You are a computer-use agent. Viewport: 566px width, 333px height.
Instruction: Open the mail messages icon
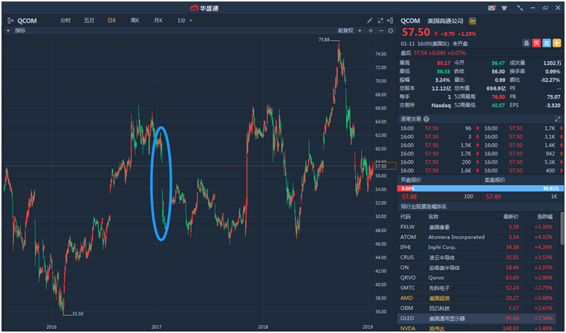point(491,7)
